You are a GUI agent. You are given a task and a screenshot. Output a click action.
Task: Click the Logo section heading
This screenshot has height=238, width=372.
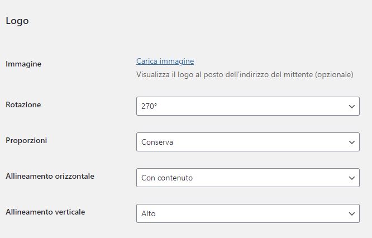[17, 21]
